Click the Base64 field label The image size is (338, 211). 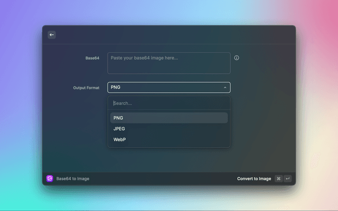click(x=92, y=58)
